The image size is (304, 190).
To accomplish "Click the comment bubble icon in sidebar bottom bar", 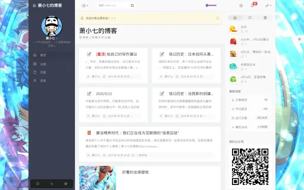I will click(38, 183).
